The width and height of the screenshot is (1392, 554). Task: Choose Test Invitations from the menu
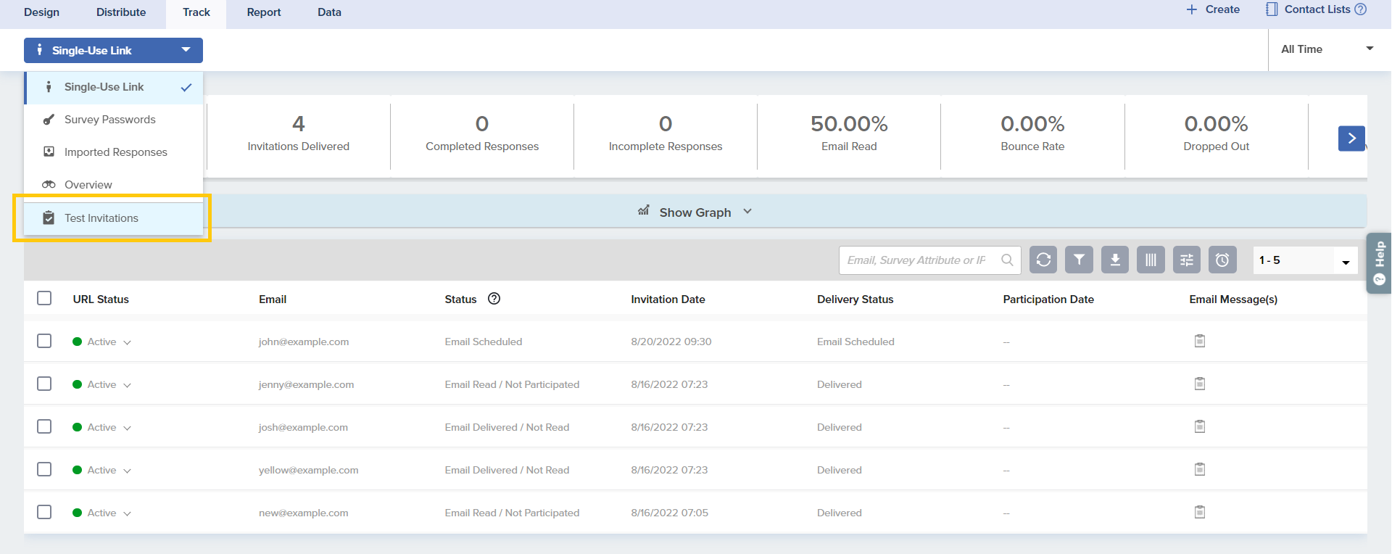click(x=101, y=218)
